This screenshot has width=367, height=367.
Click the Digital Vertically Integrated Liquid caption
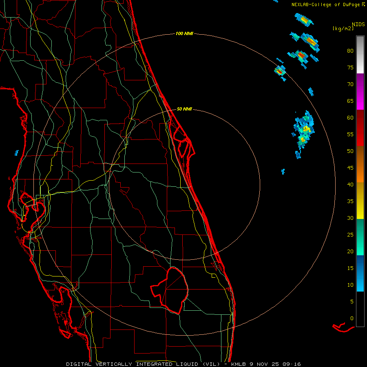183,364
